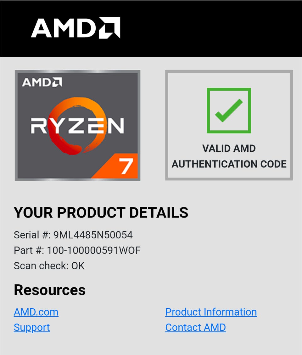Open the Product Information link
Image resolution: width=302 pixels, height=355 pixels.
click(x=211, y=312)
